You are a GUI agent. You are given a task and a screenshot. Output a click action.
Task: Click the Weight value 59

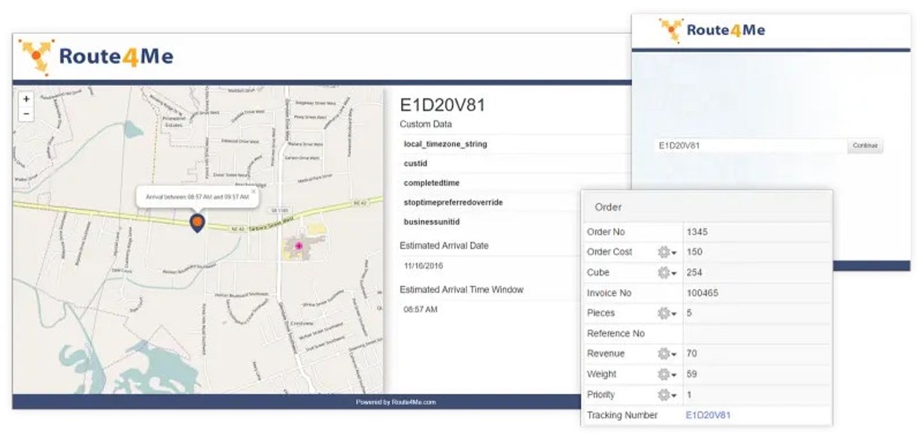coord(691,374)
